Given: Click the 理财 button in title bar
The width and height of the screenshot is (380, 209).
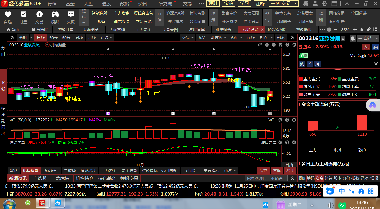Looking at the screenshot, I should [213, 4].
